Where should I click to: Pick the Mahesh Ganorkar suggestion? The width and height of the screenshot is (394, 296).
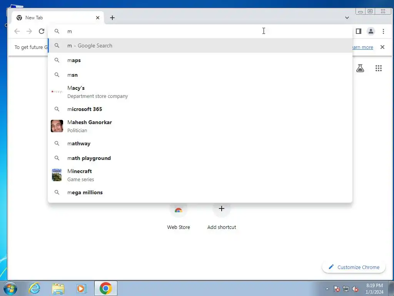(x=200, y=126)
